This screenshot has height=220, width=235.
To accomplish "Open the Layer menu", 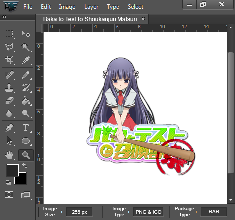I will 91,7.
